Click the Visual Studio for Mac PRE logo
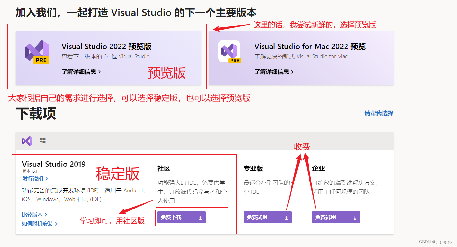457x247 pixels. pyautogui.click(x=229, y=51)
